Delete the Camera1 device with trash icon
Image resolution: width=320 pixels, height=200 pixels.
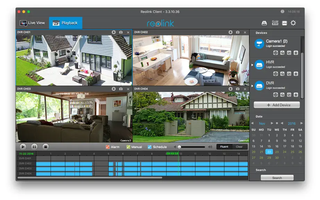tap(296, 53)
